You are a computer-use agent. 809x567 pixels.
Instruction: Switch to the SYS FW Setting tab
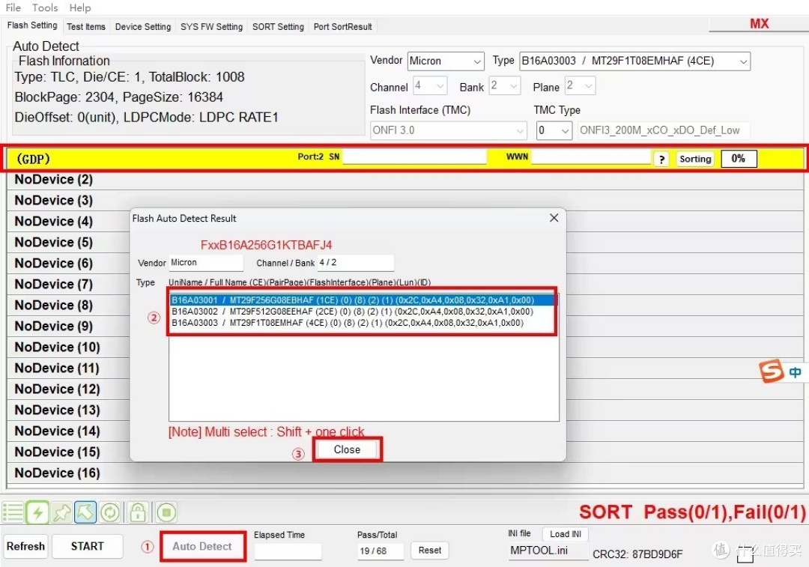pos(211,27)
